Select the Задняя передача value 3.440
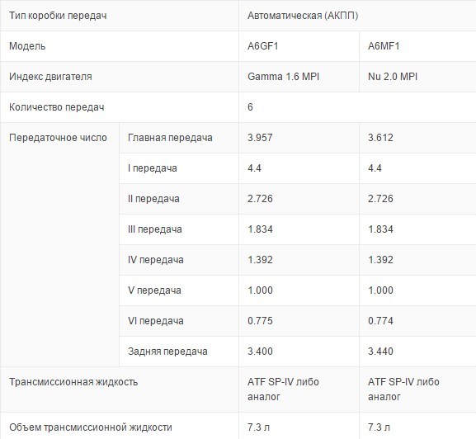Screen dimensions: 476x439 [380, 352]
